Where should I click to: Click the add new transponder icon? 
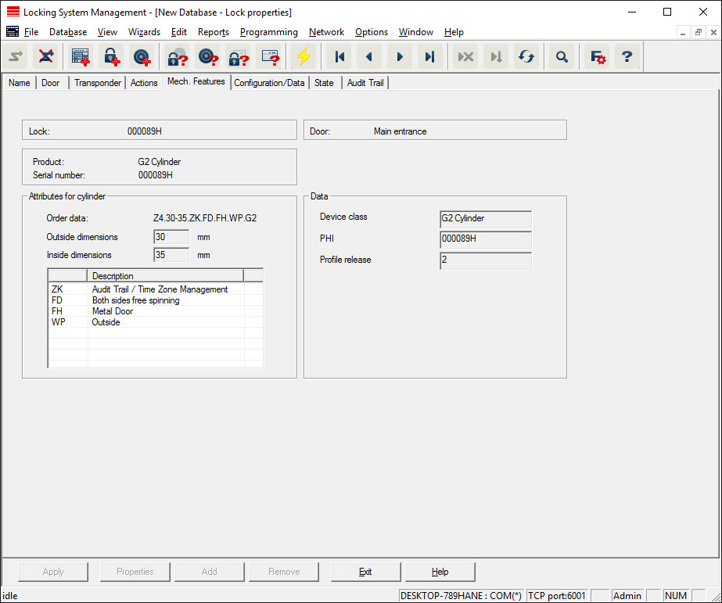142,57
